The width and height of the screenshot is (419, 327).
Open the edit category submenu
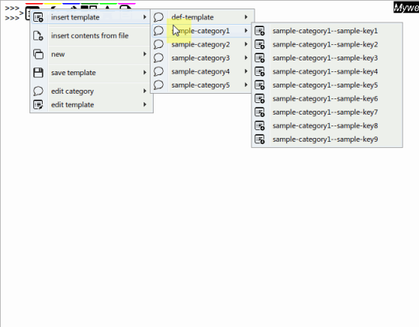click(x=91, y=91)
